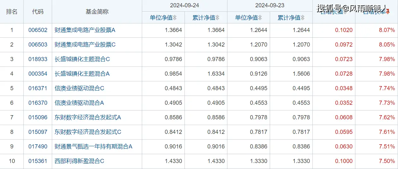This screenshot has height=169, width=398.
Task: Open fund code 015096
Action: [x=38, y=117]
